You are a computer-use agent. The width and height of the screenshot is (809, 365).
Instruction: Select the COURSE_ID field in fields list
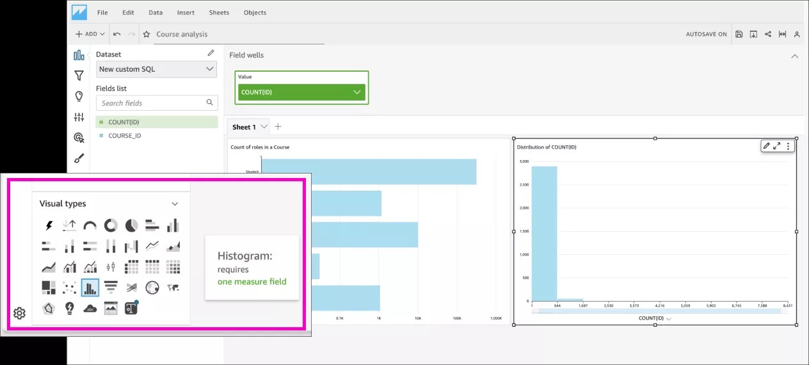(x=124, y=136)
